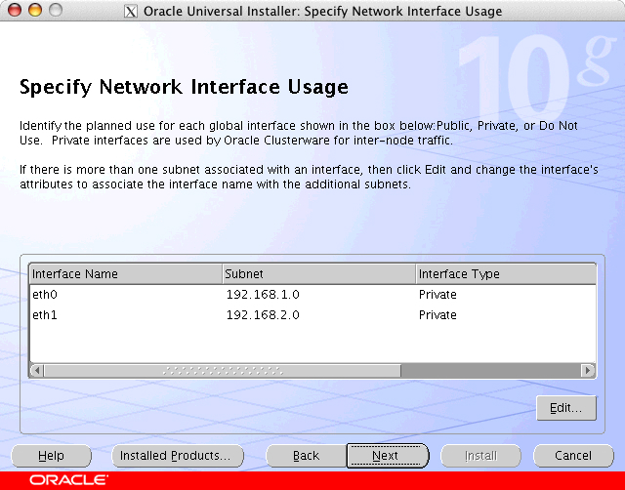Click subnet 192.168.1.0 cell

coord(263,294)
